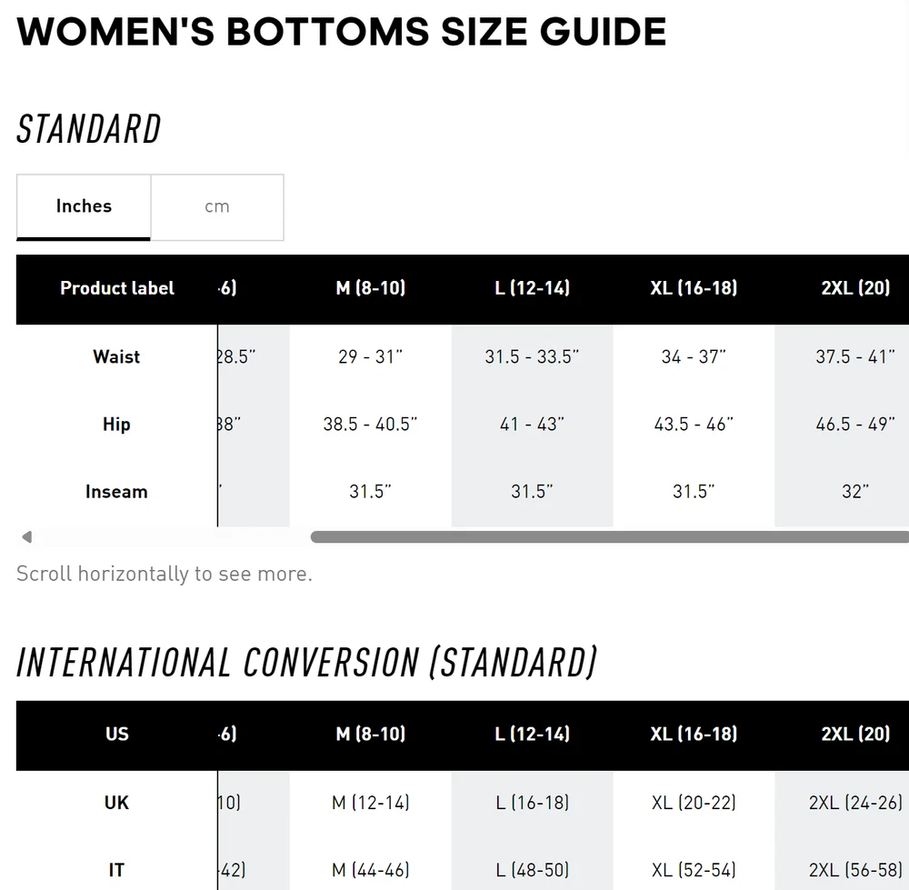The image size is (909, 890).
Task: Switch to the cm unit tab
Action: [217, 206]
